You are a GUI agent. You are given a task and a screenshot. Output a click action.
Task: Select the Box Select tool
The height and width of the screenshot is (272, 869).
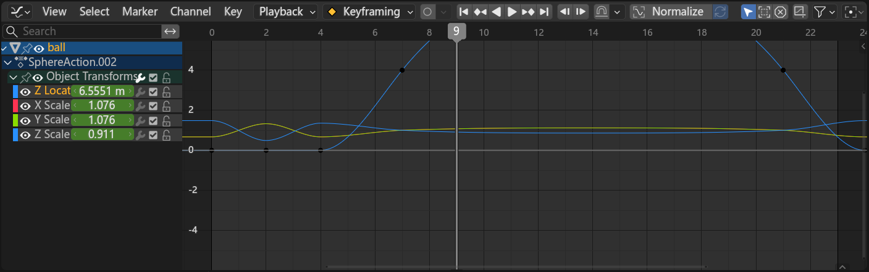(x=765, y=11)
